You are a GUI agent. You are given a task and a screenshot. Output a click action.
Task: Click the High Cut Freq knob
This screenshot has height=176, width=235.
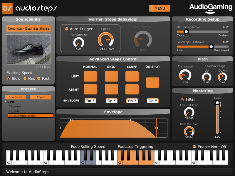coord(189,131)
